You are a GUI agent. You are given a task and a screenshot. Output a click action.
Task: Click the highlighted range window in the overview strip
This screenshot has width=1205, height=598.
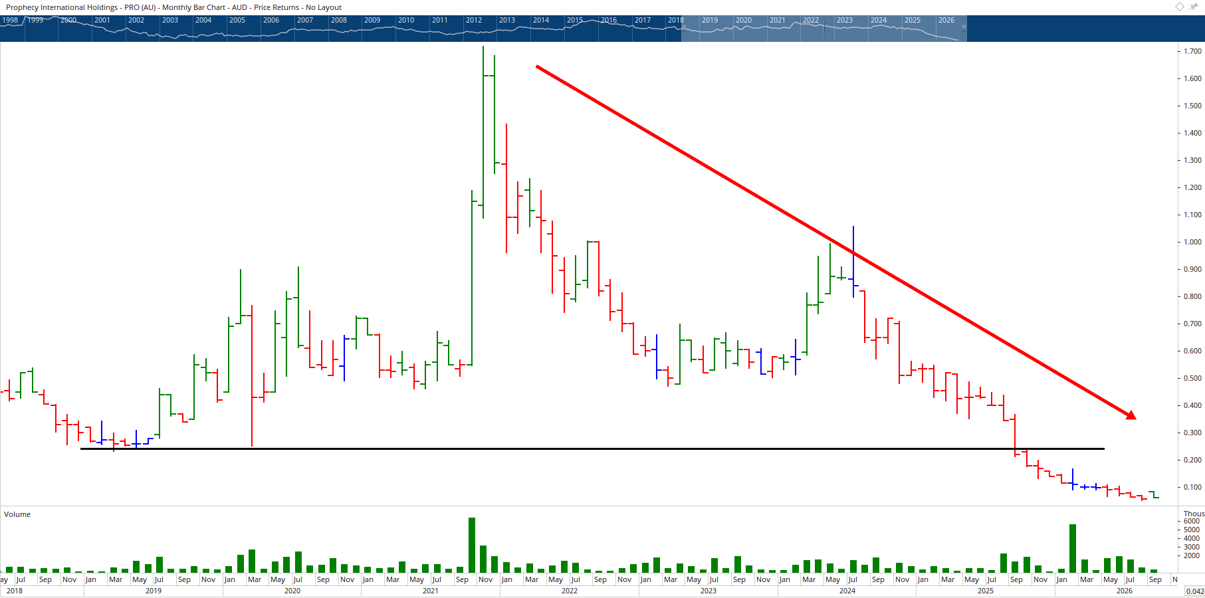pyautogui.click(x=824, y=29)
